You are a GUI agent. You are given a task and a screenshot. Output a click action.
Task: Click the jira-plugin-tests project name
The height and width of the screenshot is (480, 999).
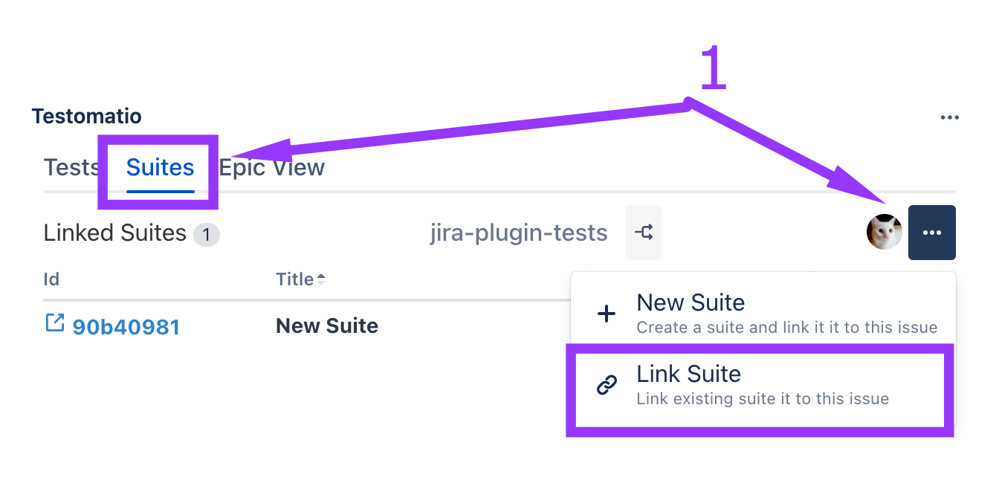518,233
